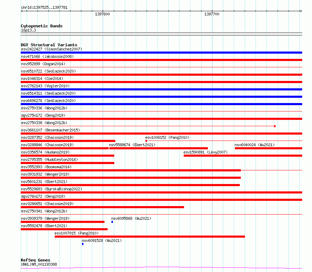The width and height of the screenshot is (312, 272).
Task: Click the nsv1046314 (Coe2014) label
Action: [42, 79]
